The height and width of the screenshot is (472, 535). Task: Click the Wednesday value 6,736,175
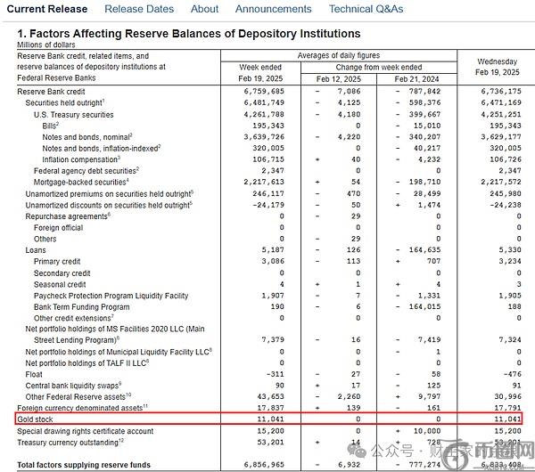[501, 92]
